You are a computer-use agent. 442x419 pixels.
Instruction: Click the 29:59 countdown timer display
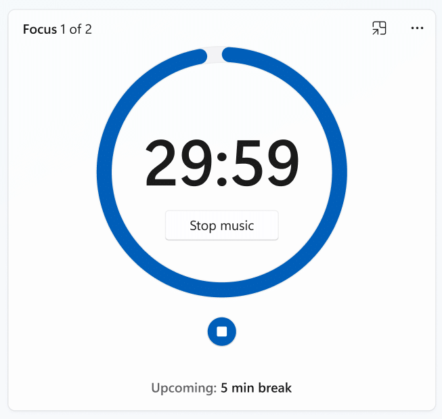click(x=221, y=164)
